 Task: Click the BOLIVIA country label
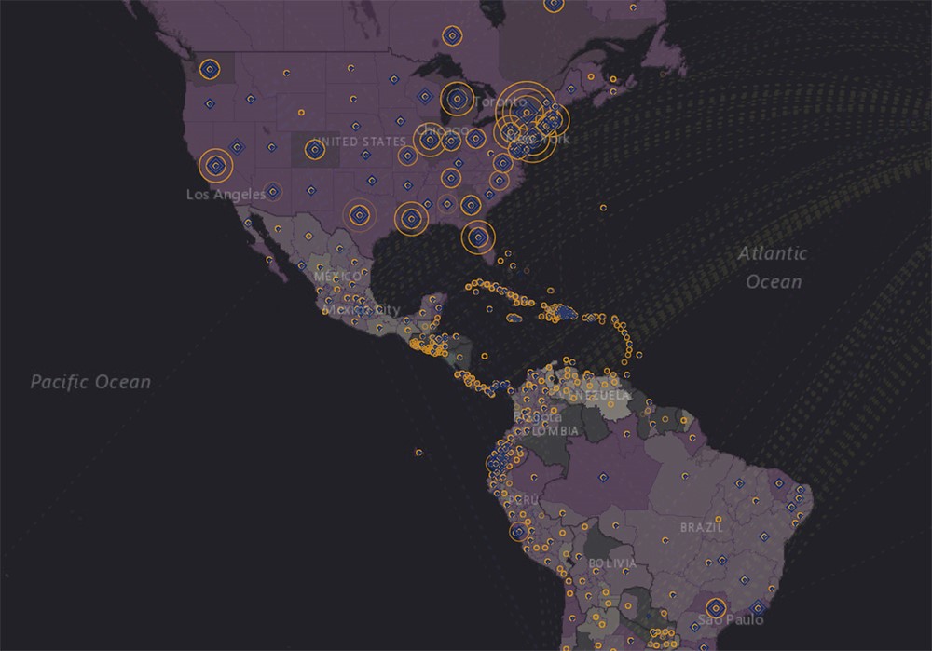coord(612,564)
